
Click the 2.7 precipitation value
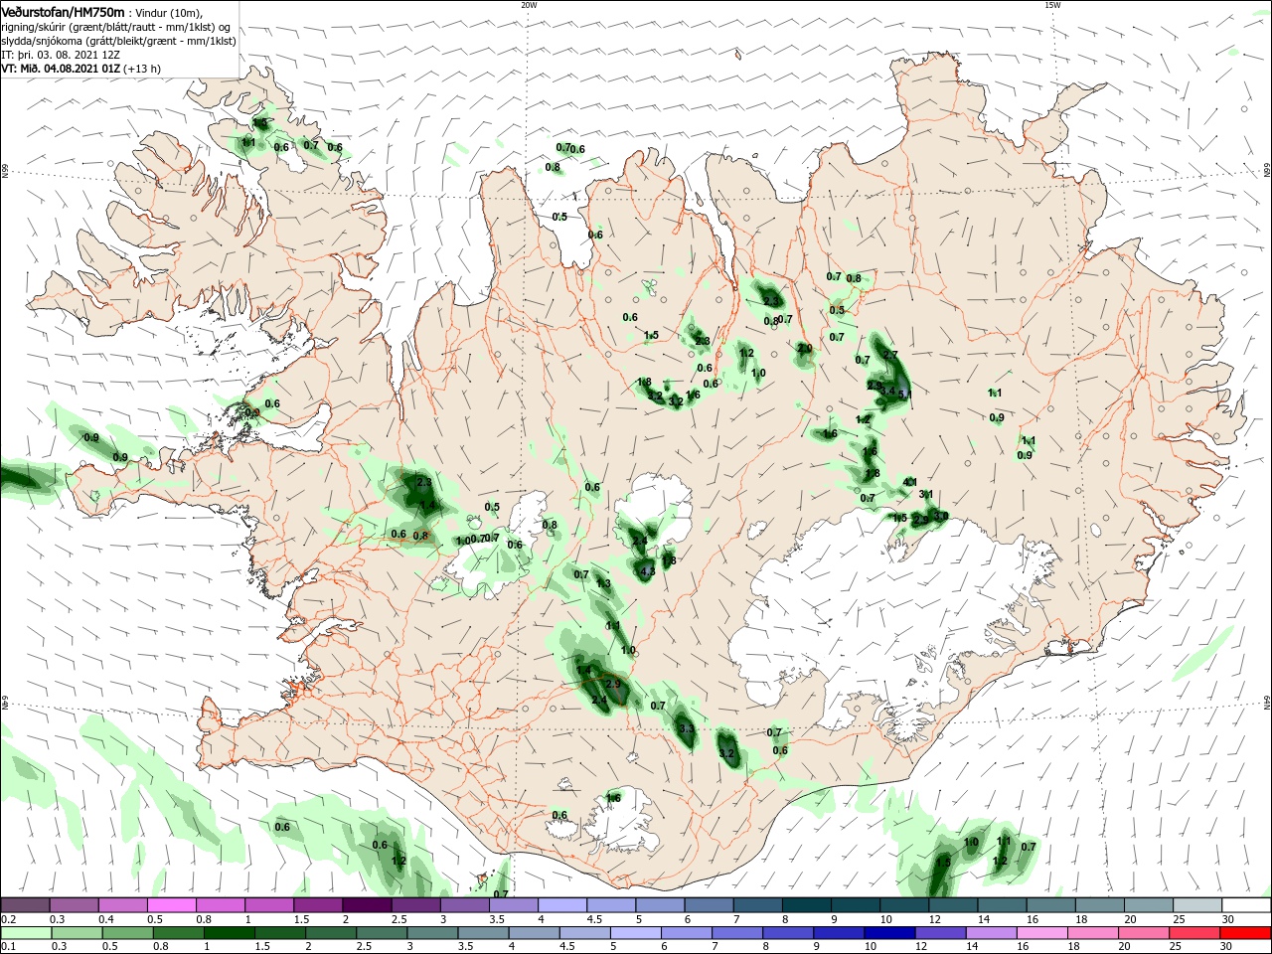(x=890, y=355)
